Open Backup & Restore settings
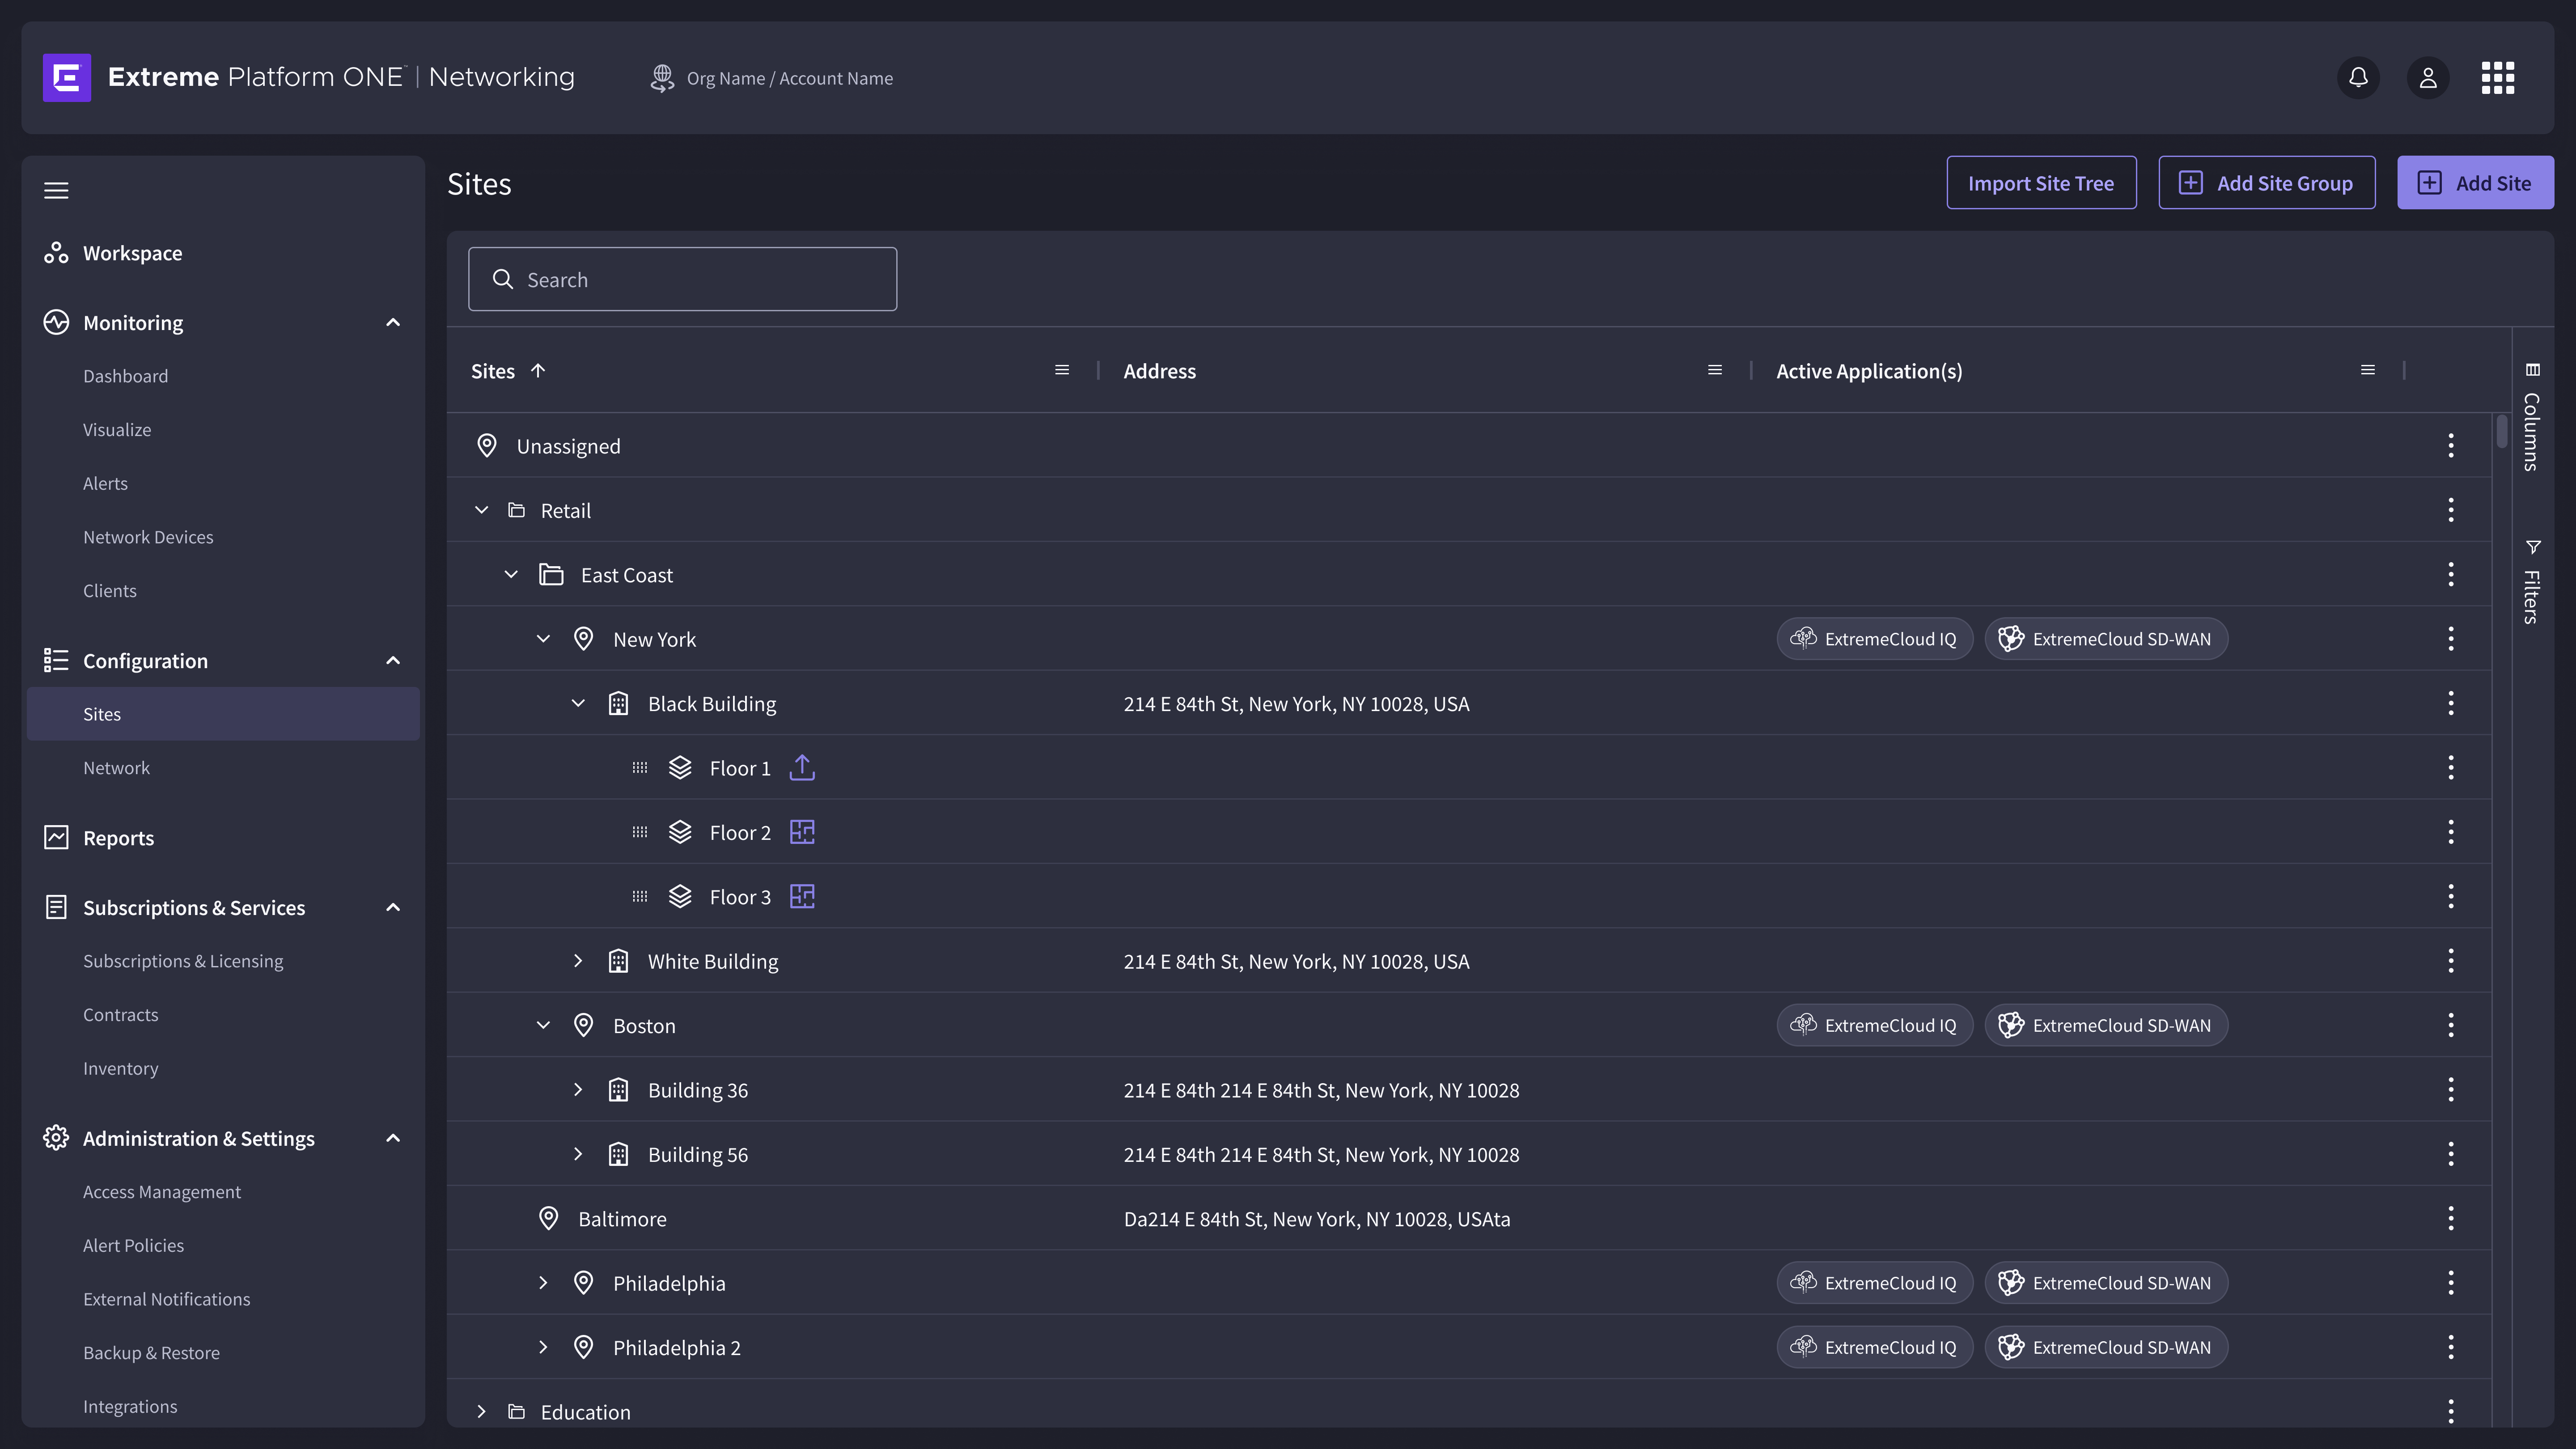This screenshot has width=2576, height=1449. (x=151, y=1353)
